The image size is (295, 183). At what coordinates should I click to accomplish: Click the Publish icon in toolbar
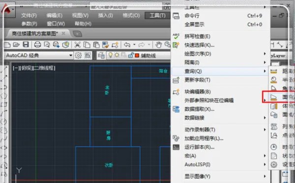click(x=56, y=45)
